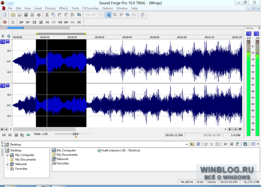Click the horizontal waveform scrollbar thumb
The width and height of the screenshot is (261, 187).
point(44,129)
